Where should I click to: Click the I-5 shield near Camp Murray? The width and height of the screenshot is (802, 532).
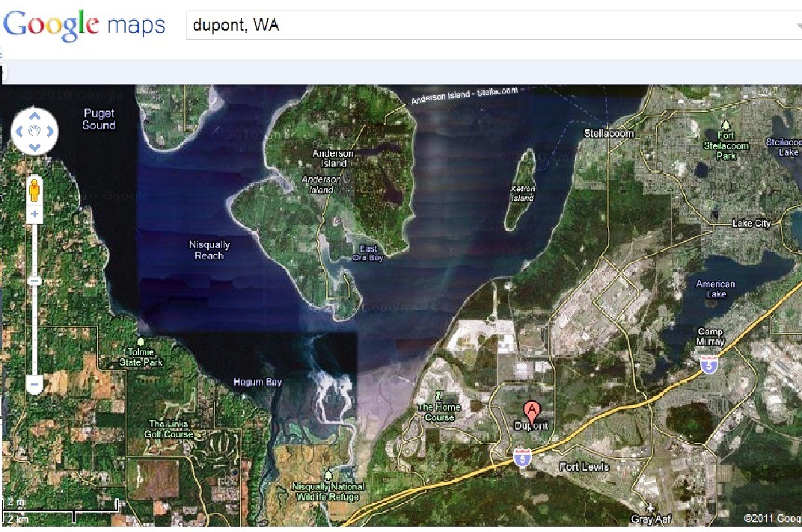[x=709, y=365]
